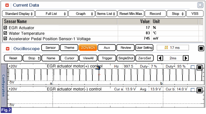This screenshot has width=206, height=114.
Task: Open the Aux tab
Action: [107, 48]
